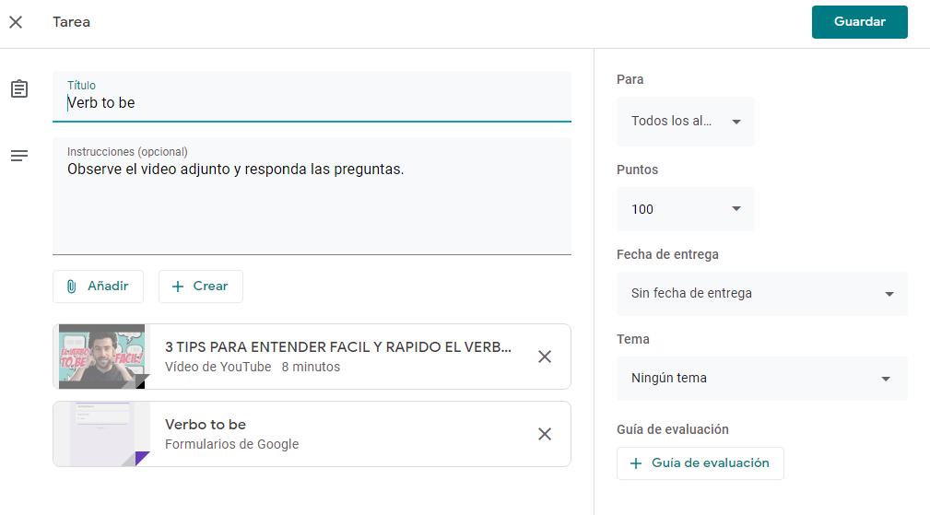Screen dimensions: 930x515
Task: Click the plus icon on the Crear button
Action: [177, 287]
